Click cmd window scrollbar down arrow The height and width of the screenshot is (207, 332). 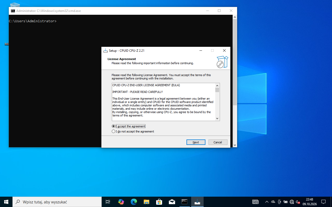(235, 145)
